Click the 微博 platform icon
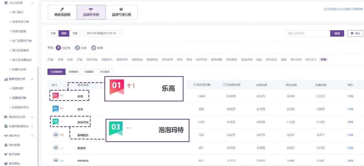 (94, 48)
